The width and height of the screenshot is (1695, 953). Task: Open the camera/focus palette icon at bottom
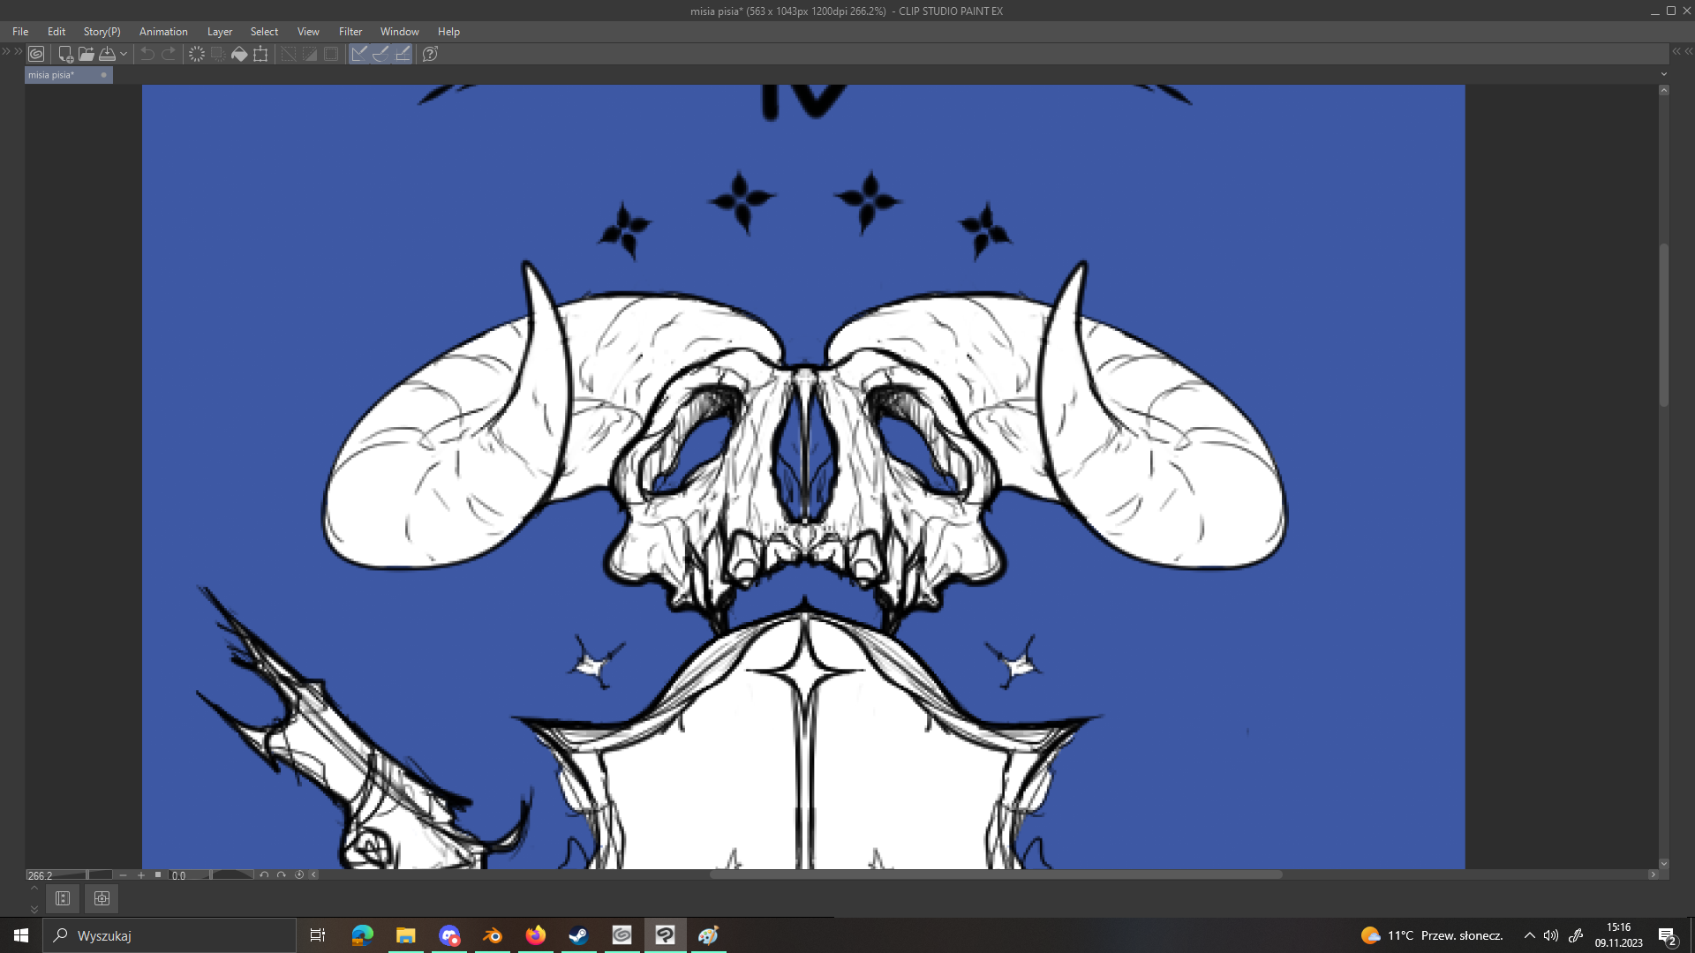coord(102,898)
